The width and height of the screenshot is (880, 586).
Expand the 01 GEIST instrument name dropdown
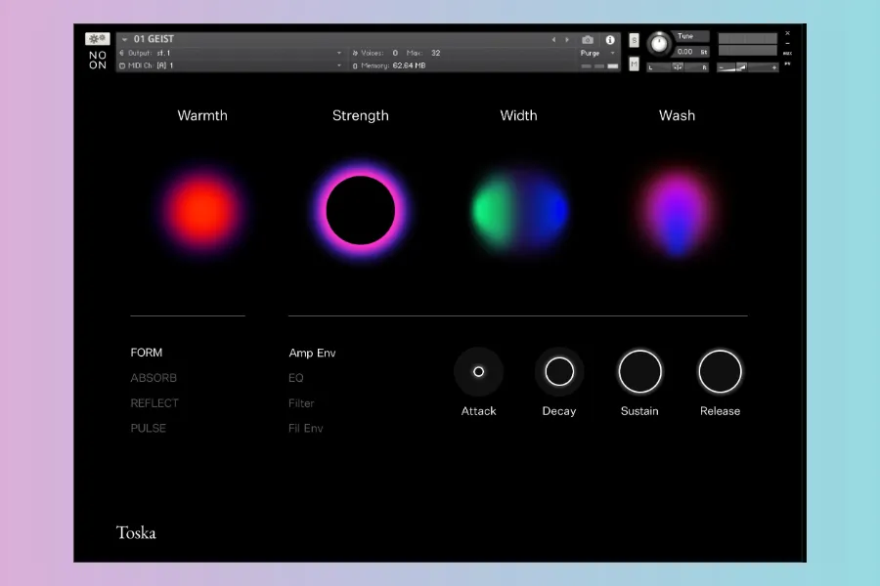point(124,40)
